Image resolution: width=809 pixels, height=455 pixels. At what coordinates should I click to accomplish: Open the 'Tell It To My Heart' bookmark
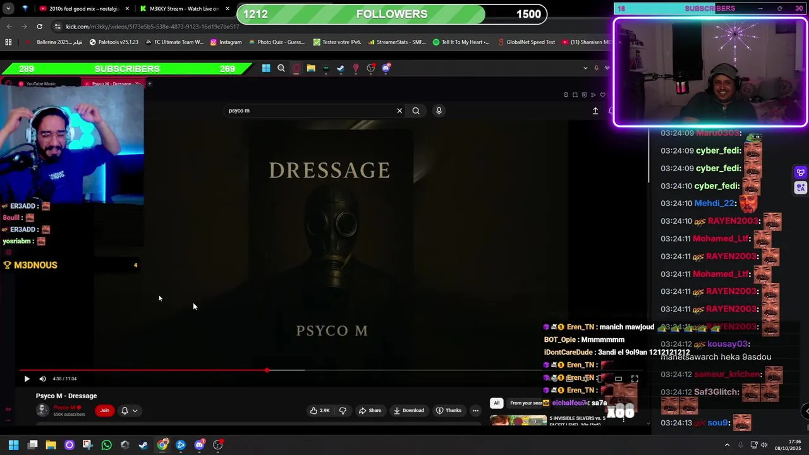pyautogui.click(x=461, y=42)
